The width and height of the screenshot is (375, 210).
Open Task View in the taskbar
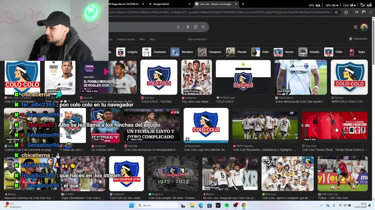click(x=183, y=205)
